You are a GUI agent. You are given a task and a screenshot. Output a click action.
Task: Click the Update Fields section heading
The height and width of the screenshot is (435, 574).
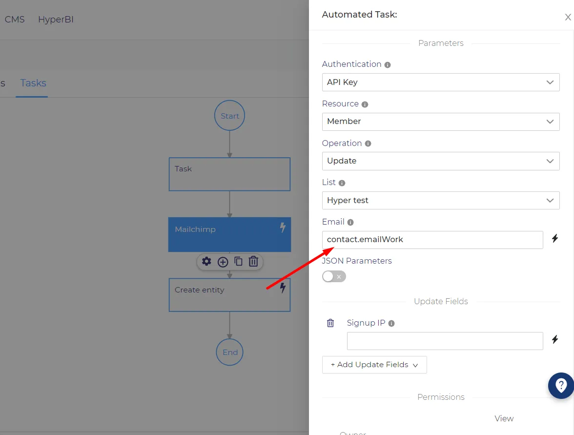441,301
